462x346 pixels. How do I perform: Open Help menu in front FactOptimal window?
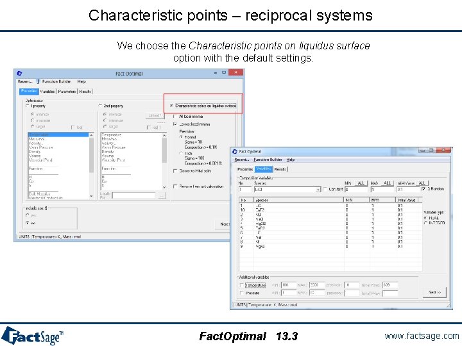pos(291,160)
